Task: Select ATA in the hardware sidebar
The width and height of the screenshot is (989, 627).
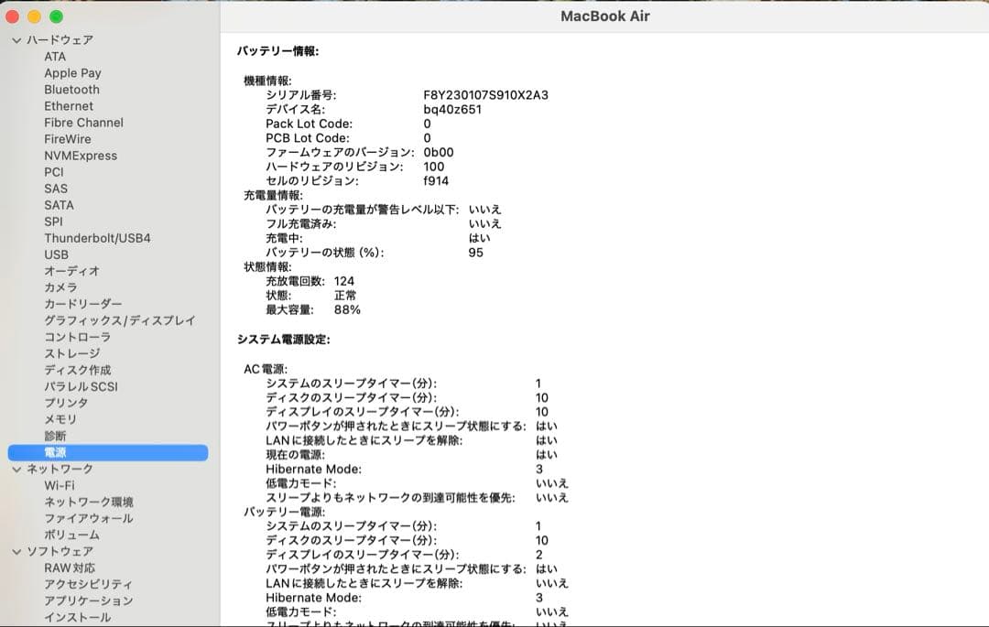Action: (55, 56)
